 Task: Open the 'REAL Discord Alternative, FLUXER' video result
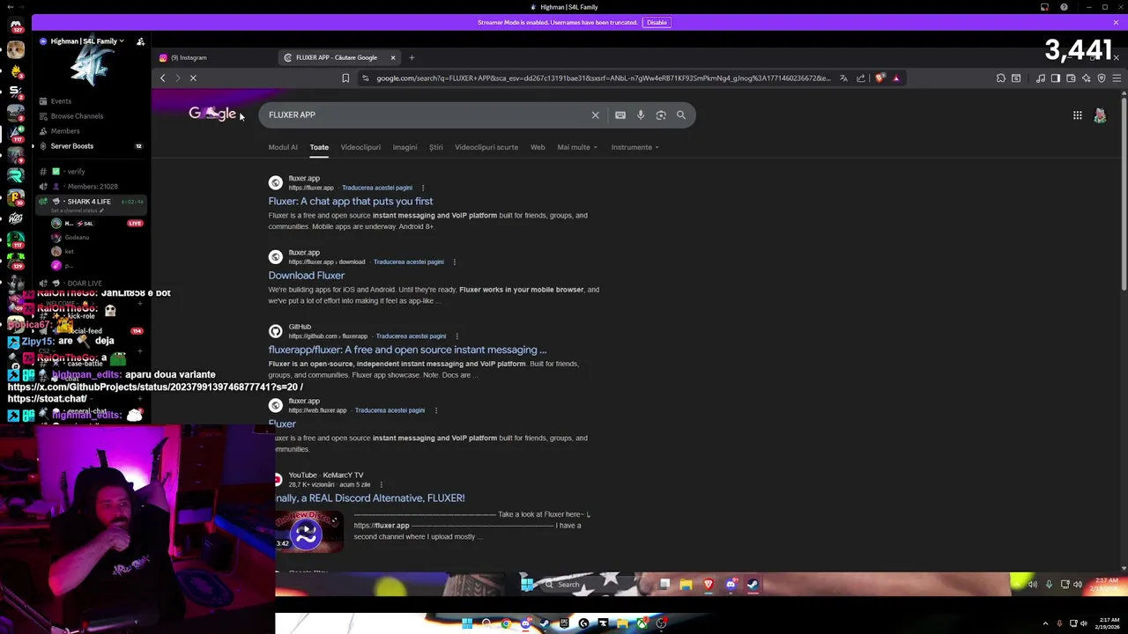coord(370,498)
